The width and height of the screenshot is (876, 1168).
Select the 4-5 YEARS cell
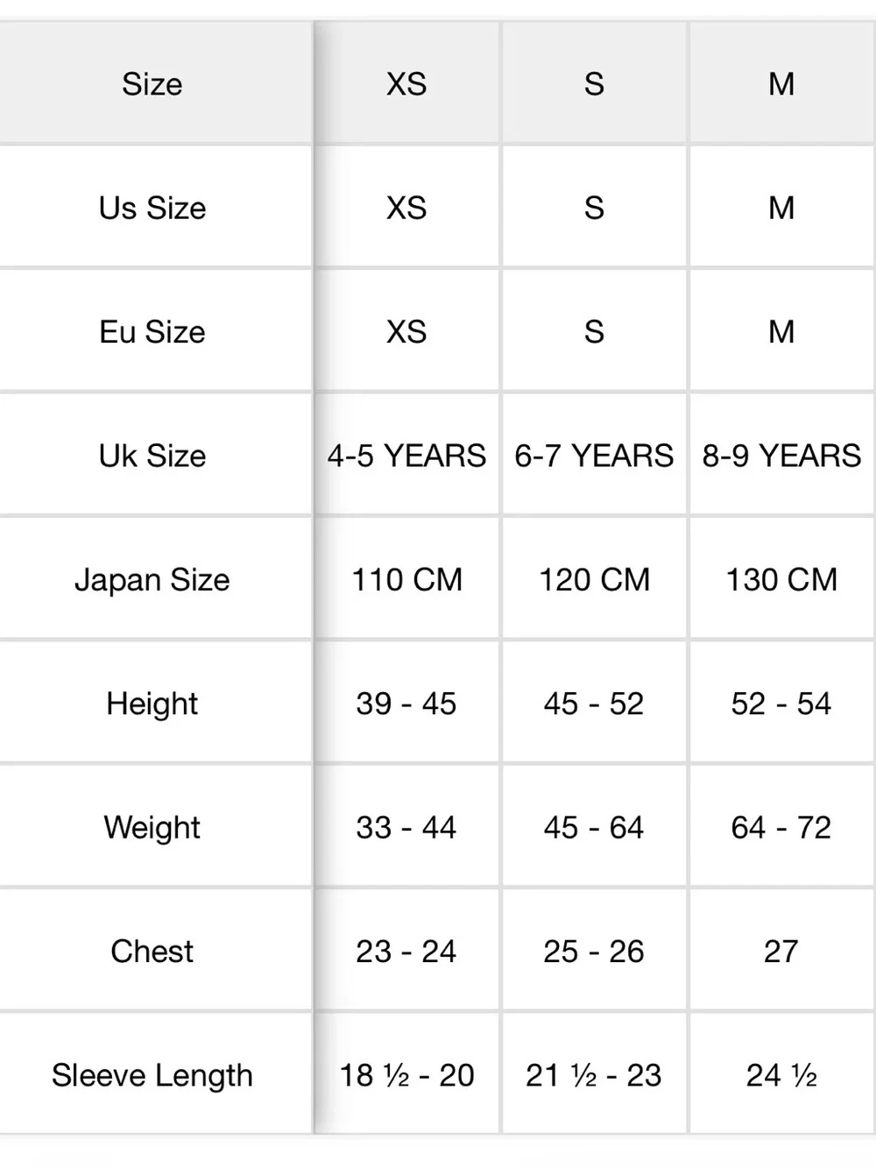pyautogui.click(x=406, y=456)
